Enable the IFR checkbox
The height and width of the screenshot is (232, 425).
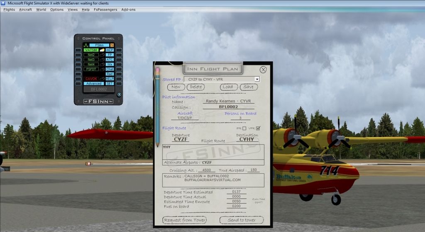click(244, 128)
